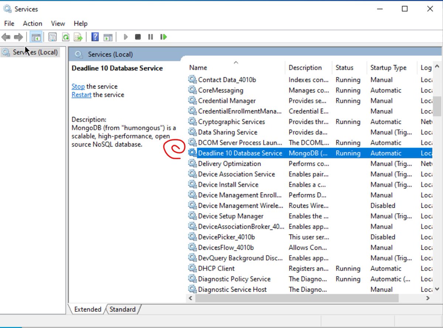Click the horizontal scrollbar thumb
Screen dimensions: 443x328
tap(297, 298)
